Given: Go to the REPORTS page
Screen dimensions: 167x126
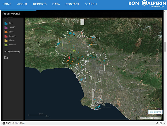Looking at the screenshot, I should pos(40,4).
